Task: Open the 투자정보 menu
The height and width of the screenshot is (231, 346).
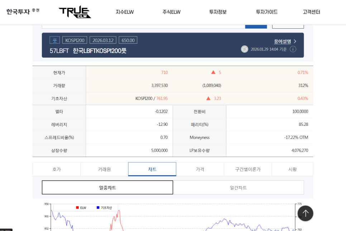Action: tap(218, 12)
